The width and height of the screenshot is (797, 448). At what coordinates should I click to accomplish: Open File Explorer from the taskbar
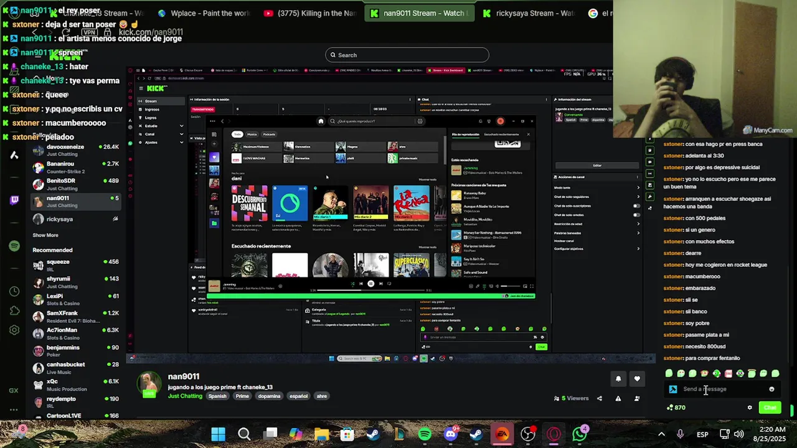coord(321,434)
